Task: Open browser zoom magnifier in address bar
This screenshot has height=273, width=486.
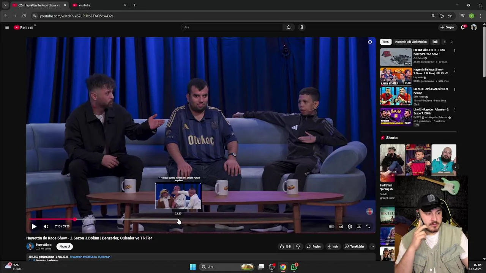Action: [433, 16]
